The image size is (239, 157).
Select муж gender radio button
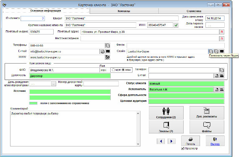pyautogui.click(x=113, y=70)
